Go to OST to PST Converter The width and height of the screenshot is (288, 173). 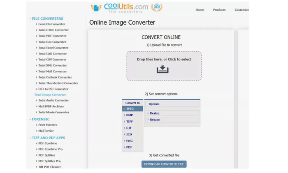point(53,89)
